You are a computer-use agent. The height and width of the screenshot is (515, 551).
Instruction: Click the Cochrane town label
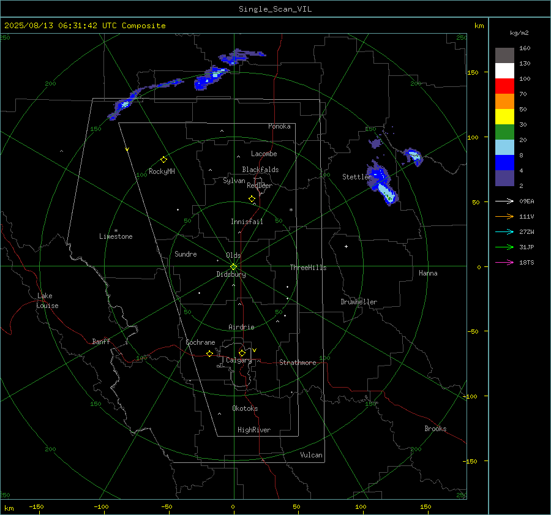tap(200, 342)
